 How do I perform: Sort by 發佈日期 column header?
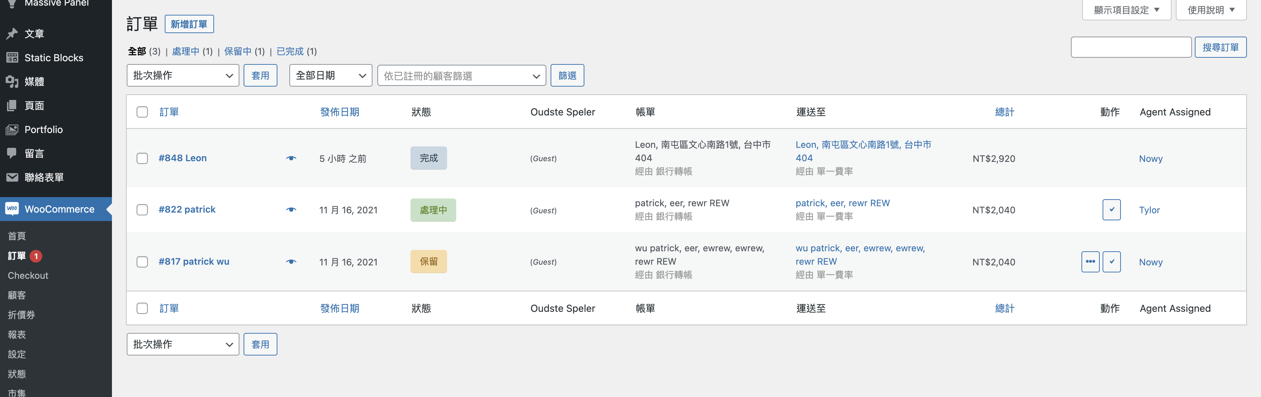coord(339,112)
